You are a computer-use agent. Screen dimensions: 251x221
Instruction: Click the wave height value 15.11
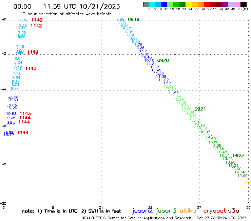point(197,122)
